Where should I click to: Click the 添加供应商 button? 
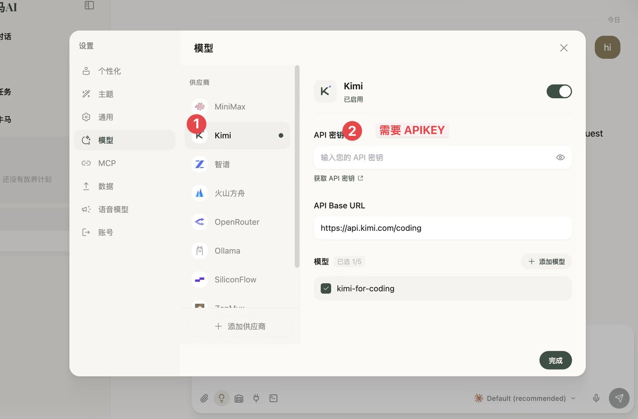240,326
